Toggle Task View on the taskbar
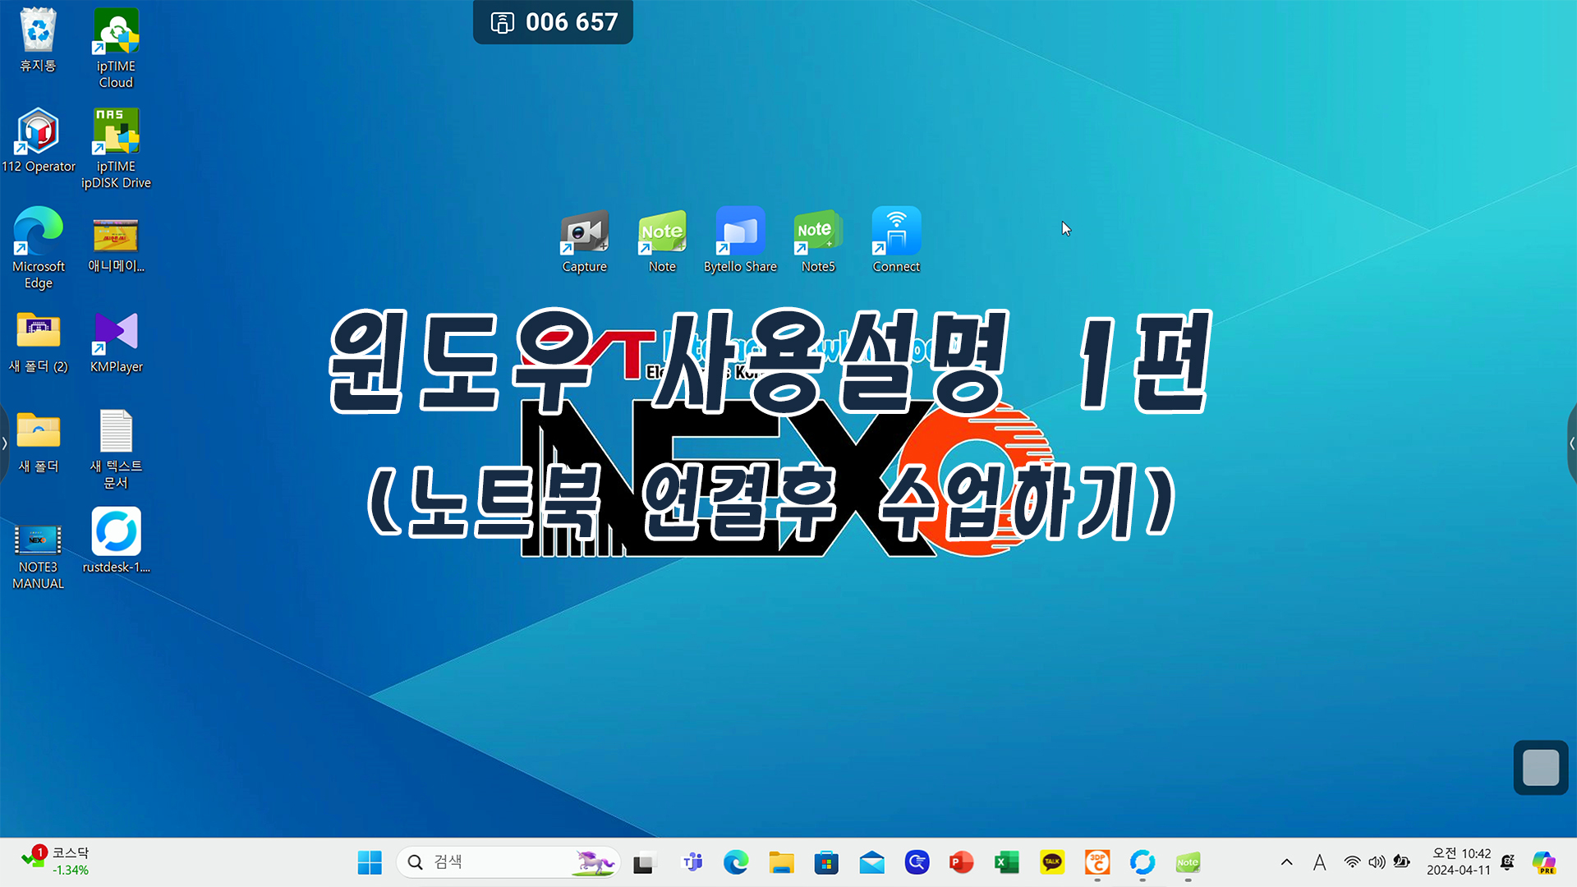 [643, 862]
